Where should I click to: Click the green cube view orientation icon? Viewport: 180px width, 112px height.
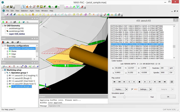(x=50, y=7)
